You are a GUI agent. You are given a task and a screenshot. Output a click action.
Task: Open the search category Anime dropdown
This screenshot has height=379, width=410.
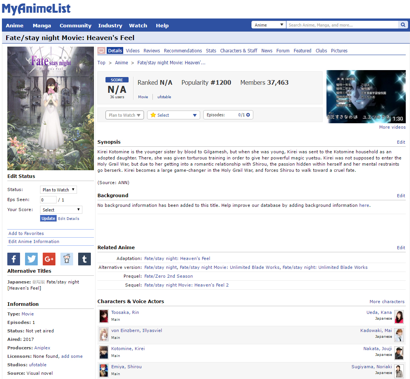coord(269,25)
